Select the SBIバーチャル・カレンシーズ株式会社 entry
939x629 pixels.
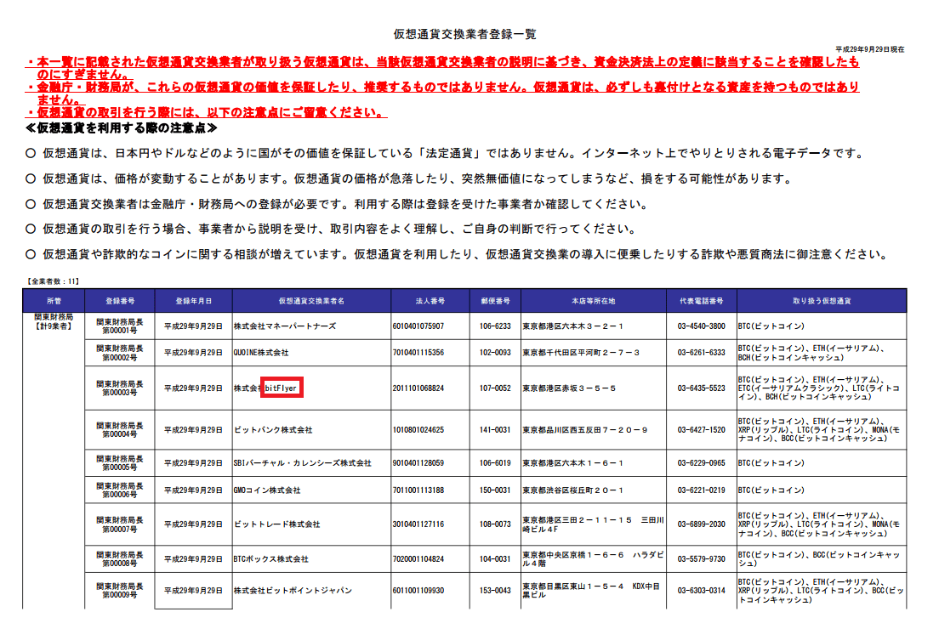click(x=303, y=463)
